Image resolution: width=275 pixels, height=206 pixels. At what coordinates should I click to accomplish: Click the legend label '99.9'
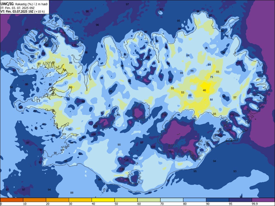[255, 204]
